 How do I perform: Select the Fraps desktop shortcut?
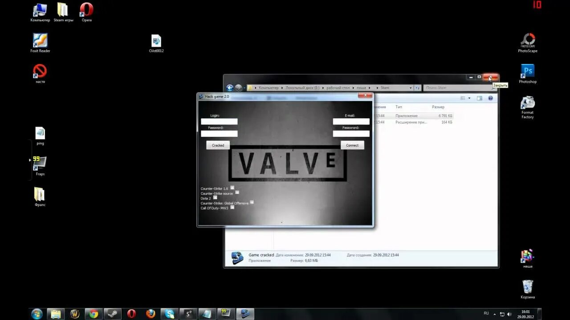click(x=40, y=166)
